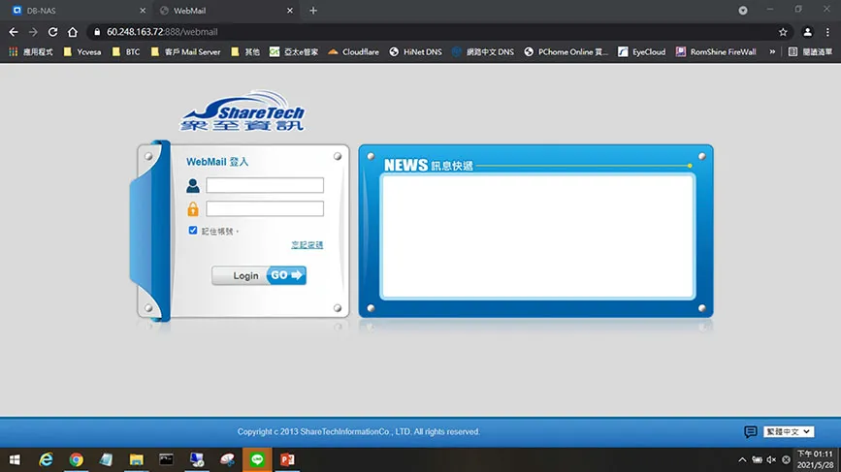Open the RomShine FireWall bookmark
This screenshot has height=472, width=841.
716,52
